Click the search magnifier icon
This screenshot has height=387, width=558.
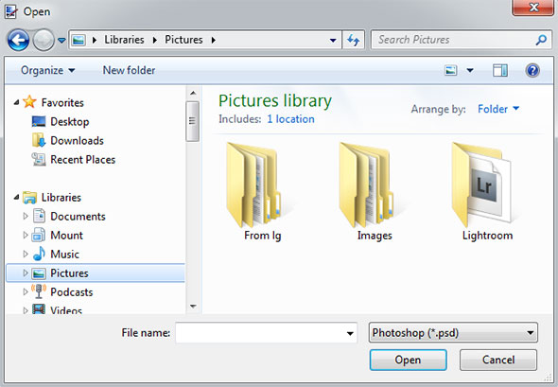click(541, 40)
